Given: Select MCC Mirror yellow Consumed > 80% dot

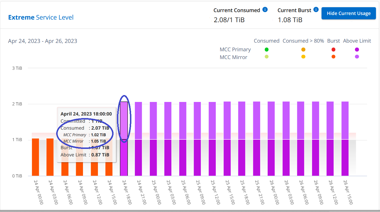Looking at the screenshot, I should coord(303,57).
